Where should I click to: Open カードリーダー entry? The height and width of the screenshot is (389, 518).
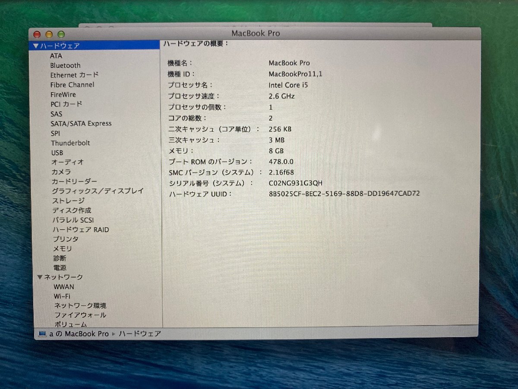tap(74, 182)
